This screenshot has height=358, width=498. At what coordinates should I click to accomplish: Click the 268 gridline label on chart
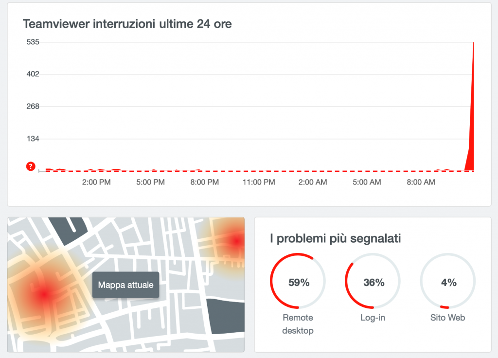pyautogui.click(x=33, y=107)
